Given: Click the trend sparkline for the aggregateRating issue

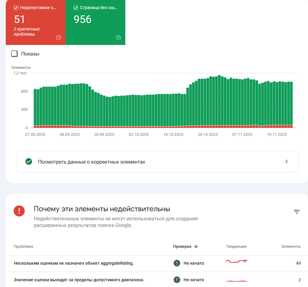Looking at the screenshot, I should click(x=237, y=261).
